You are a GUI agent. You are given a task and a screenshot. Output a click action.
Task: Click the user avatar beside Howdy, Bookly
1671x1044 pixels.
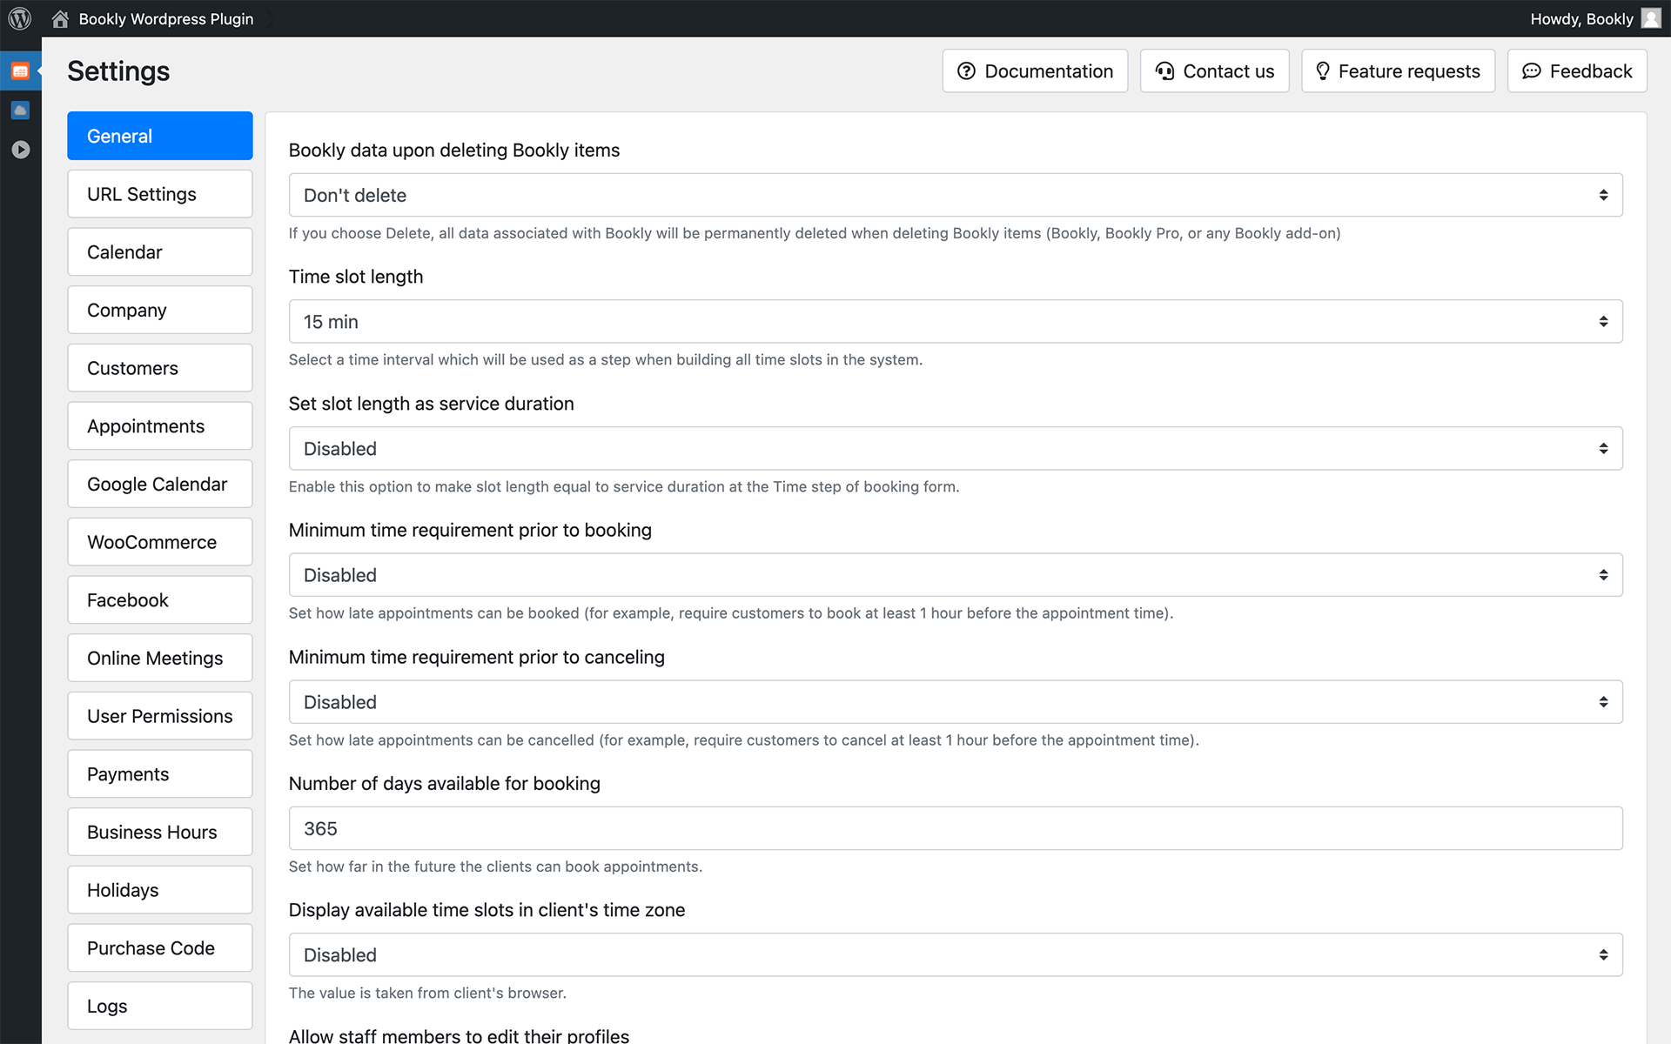pos(1651,18)
